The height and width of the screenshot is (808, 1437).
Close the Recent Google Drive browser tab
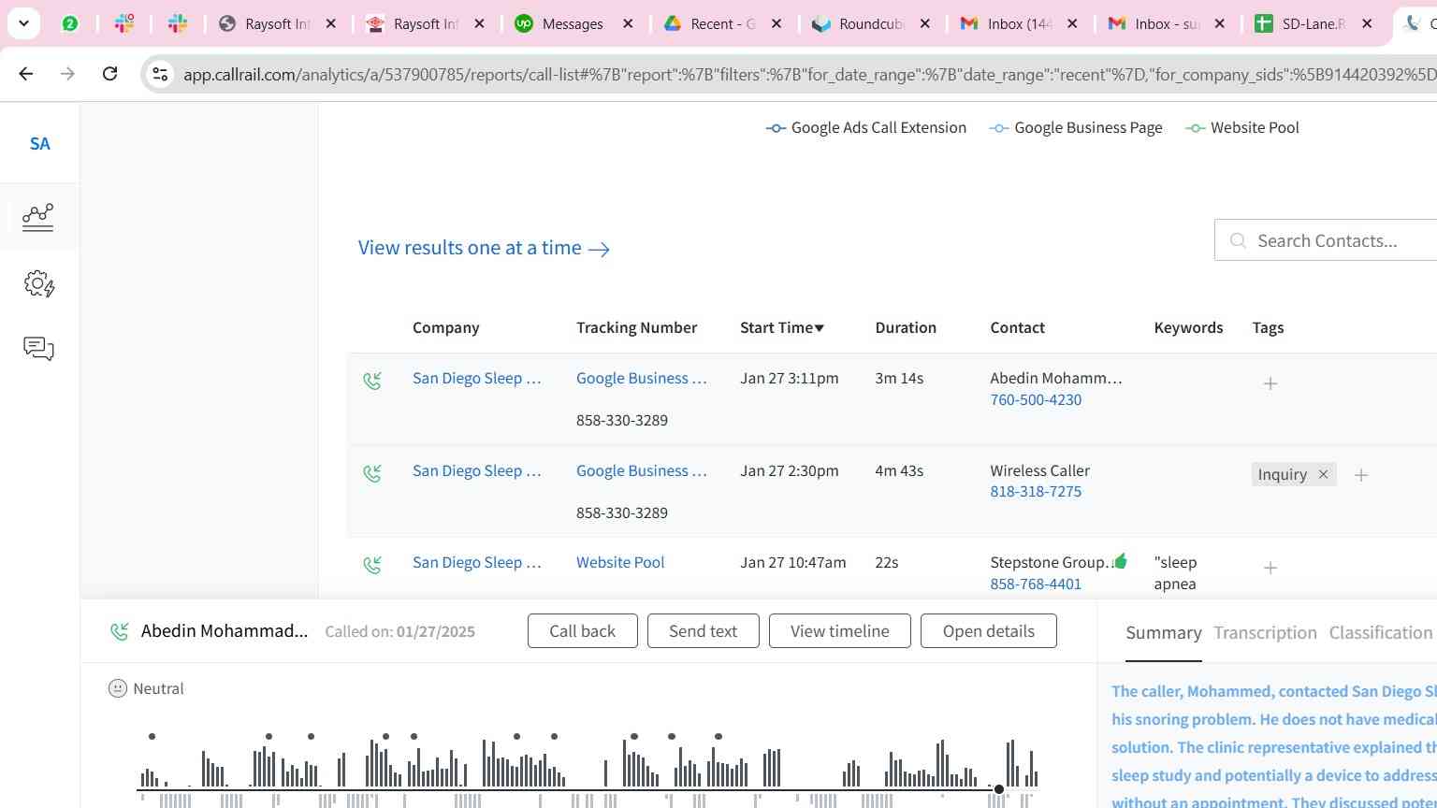777,24
